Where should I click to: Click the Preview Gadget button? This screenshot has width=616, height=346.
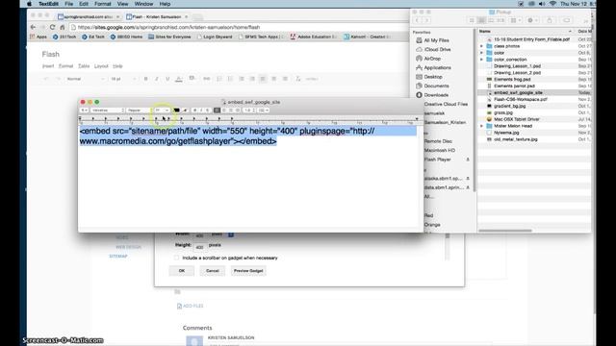(x=248, y=271)
